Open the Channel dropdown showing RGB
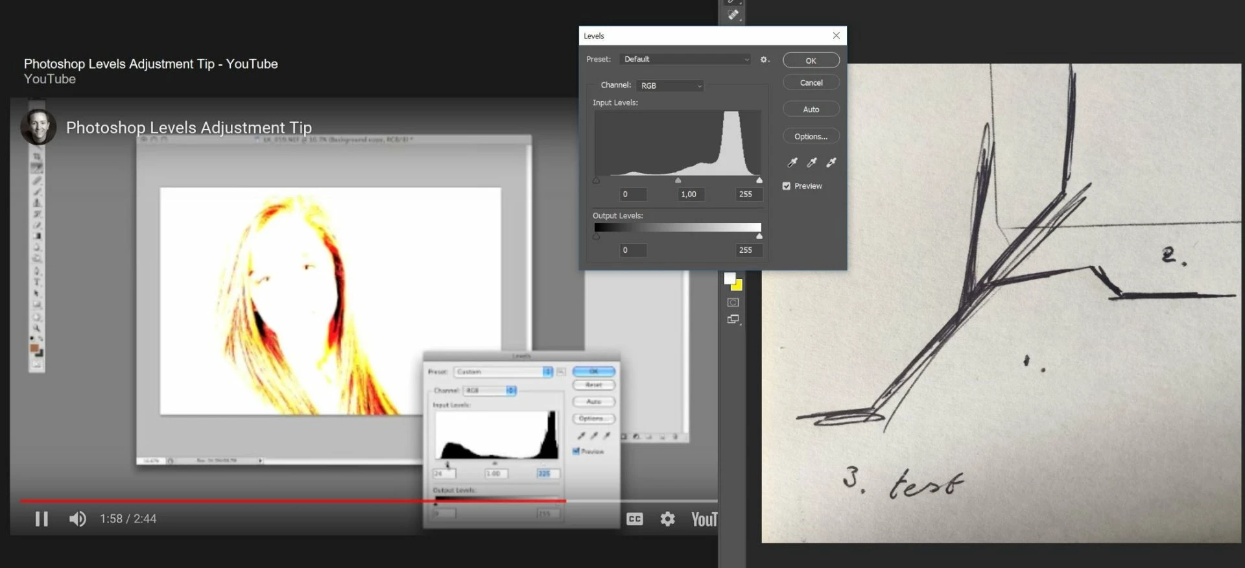This screenshot has width=1245, height=568. coord(670,86)
